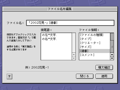Select [クリエーター] in the file info list
Viewport: 120px width, 90px height.
click(94, 43)
